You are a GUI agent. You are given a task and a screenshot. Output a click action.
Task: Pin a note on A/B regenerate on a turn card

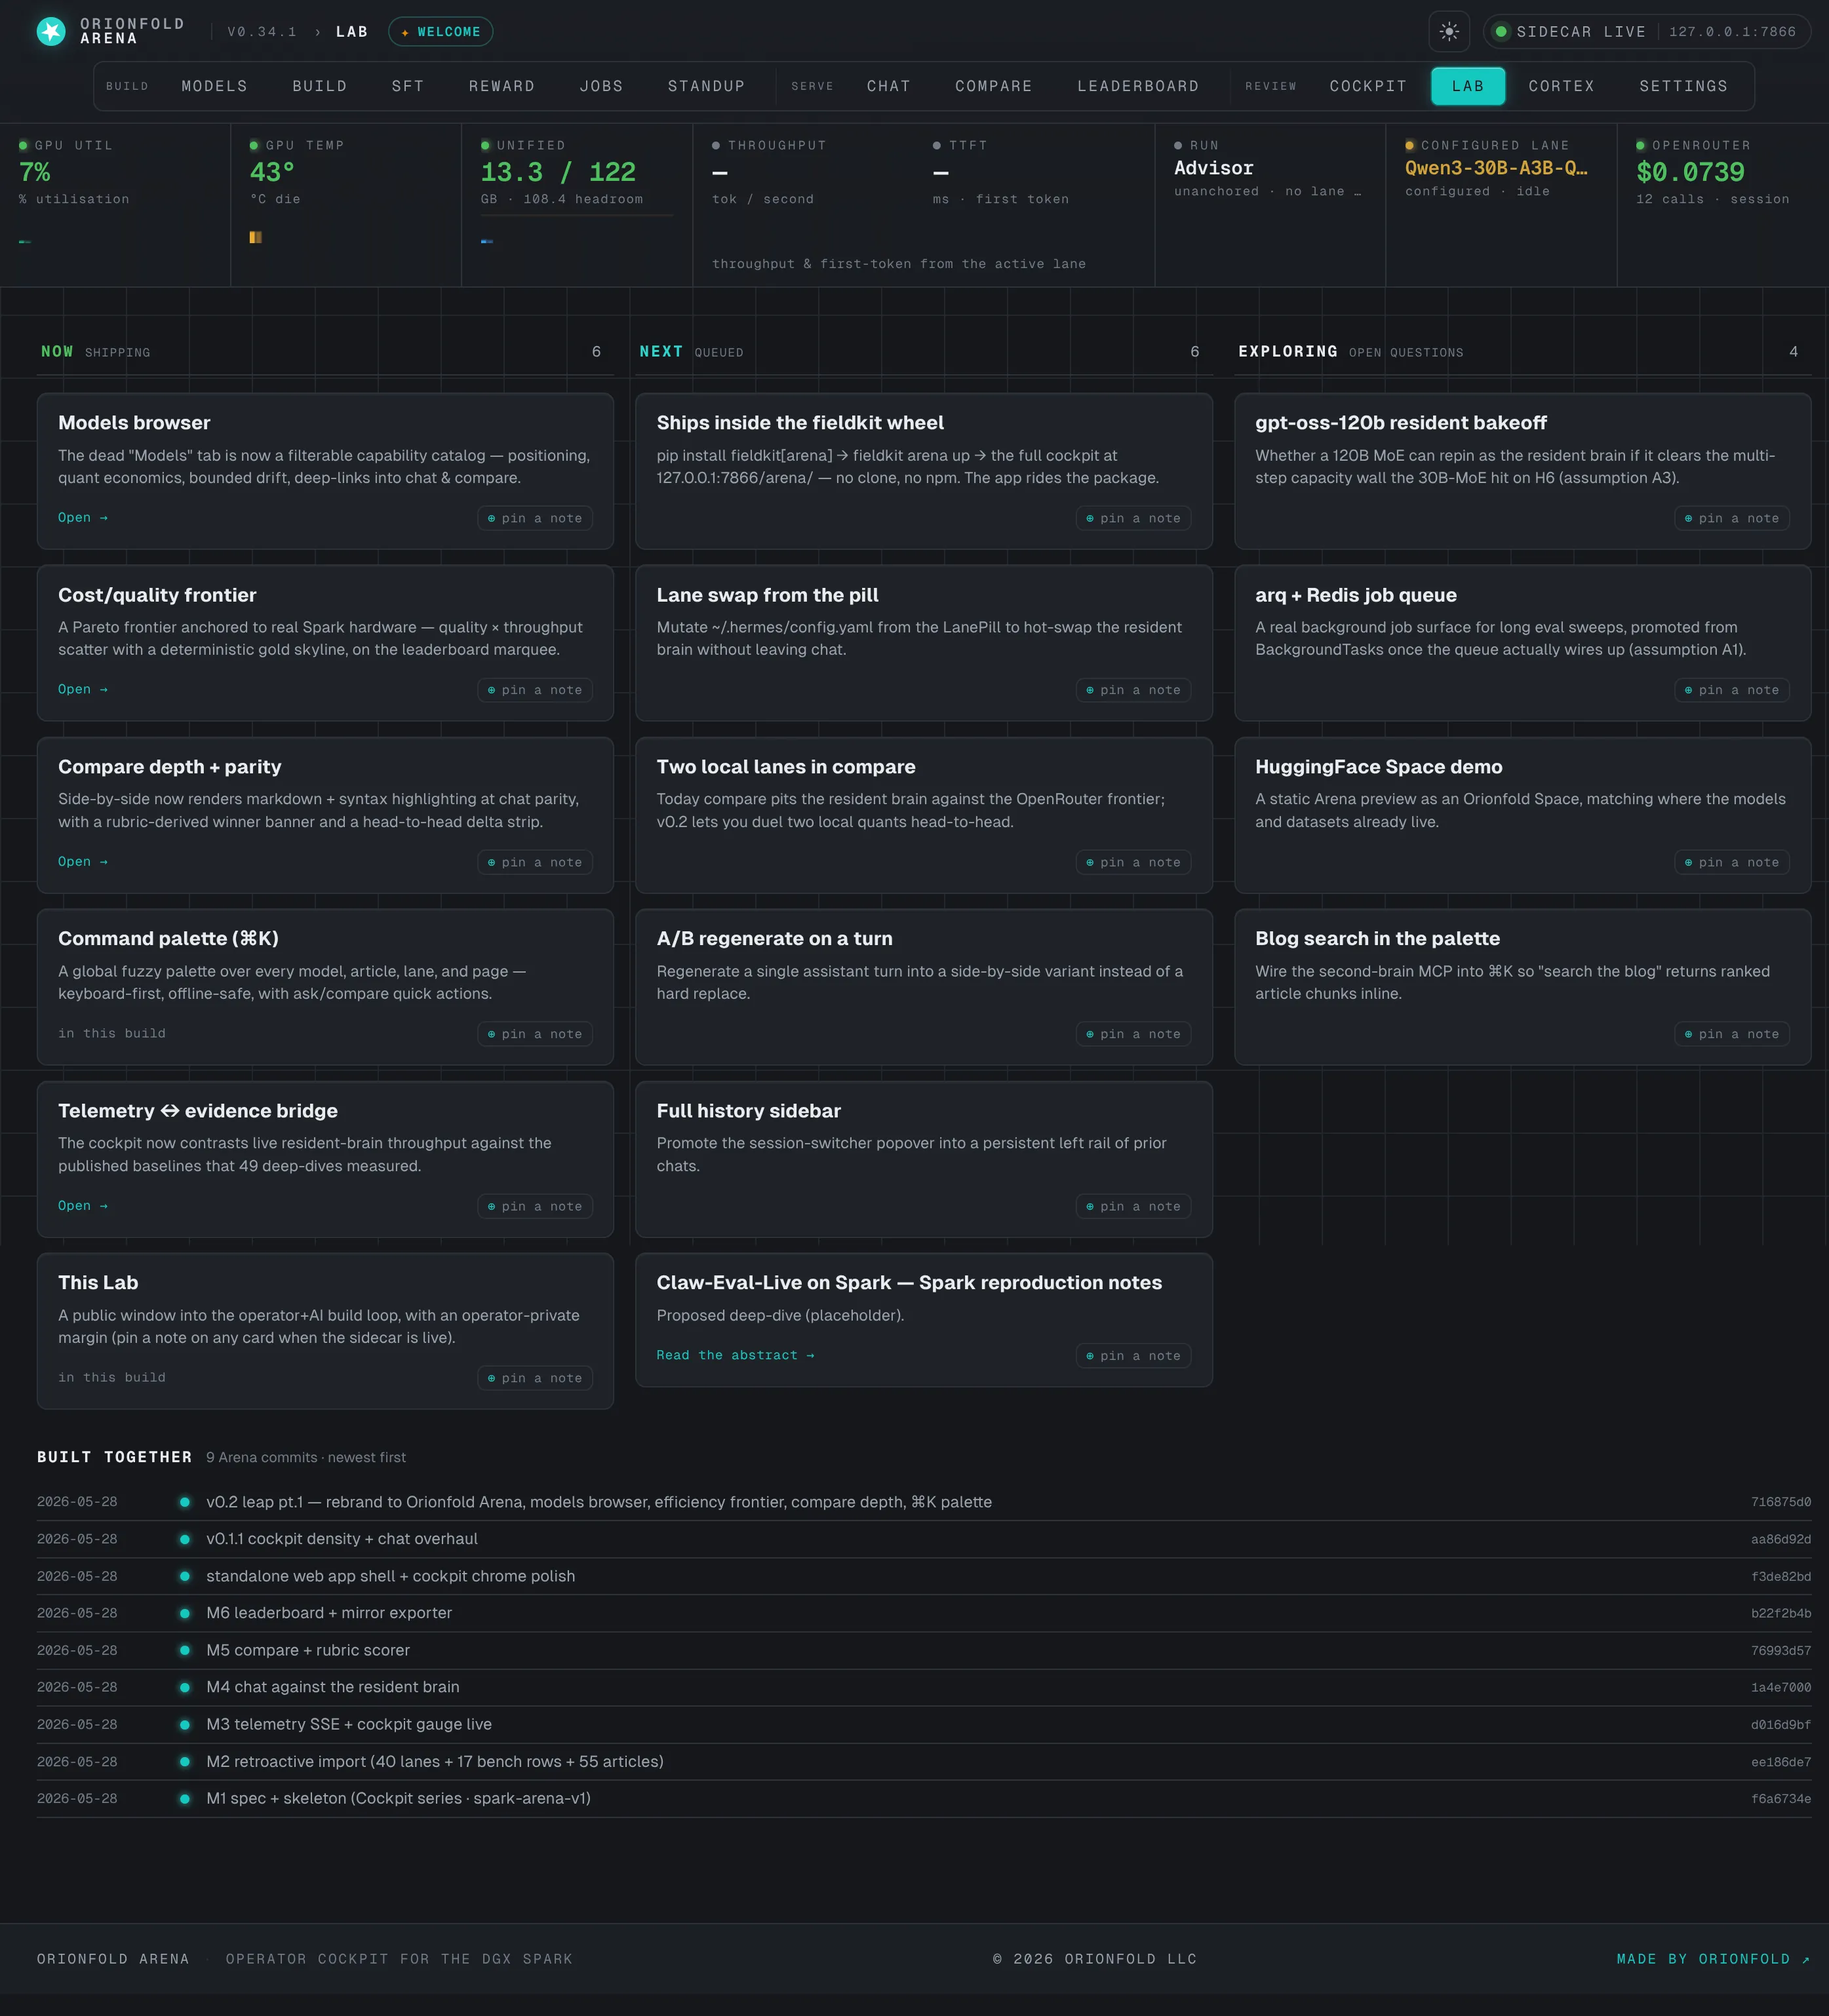click(x=1133, y=1034)
